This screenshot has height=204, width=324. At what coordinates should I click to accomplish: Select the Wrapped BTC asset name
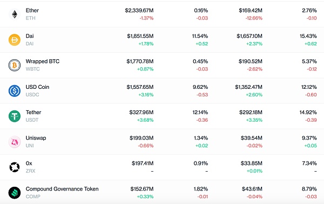(43, 61)
